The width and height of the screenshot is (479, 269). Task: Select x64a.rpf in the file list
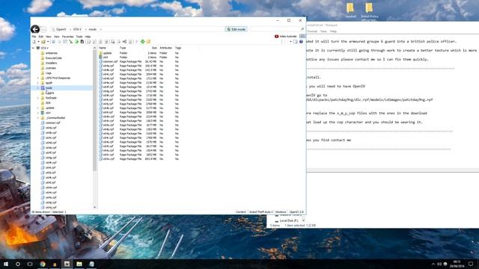[108, 66]
